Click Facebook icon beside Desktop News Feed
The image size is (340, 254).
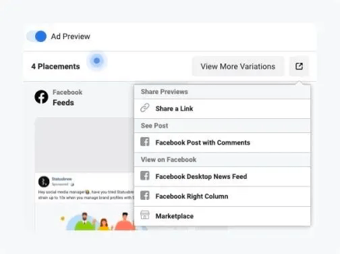click(x=145, y=176)
